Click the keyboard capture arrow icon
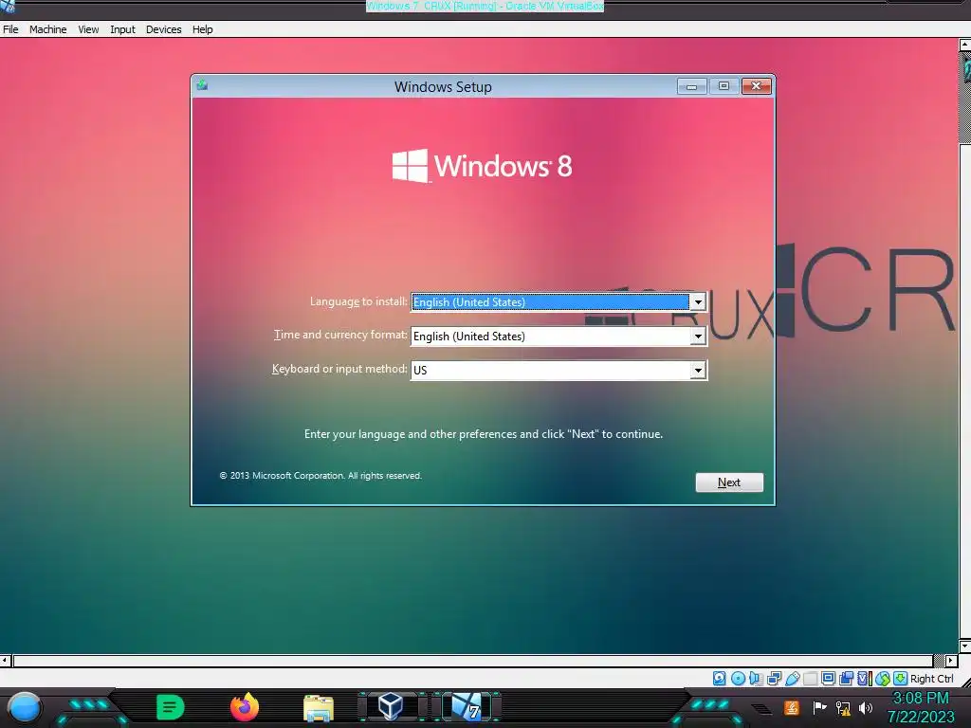 point(901,679)
